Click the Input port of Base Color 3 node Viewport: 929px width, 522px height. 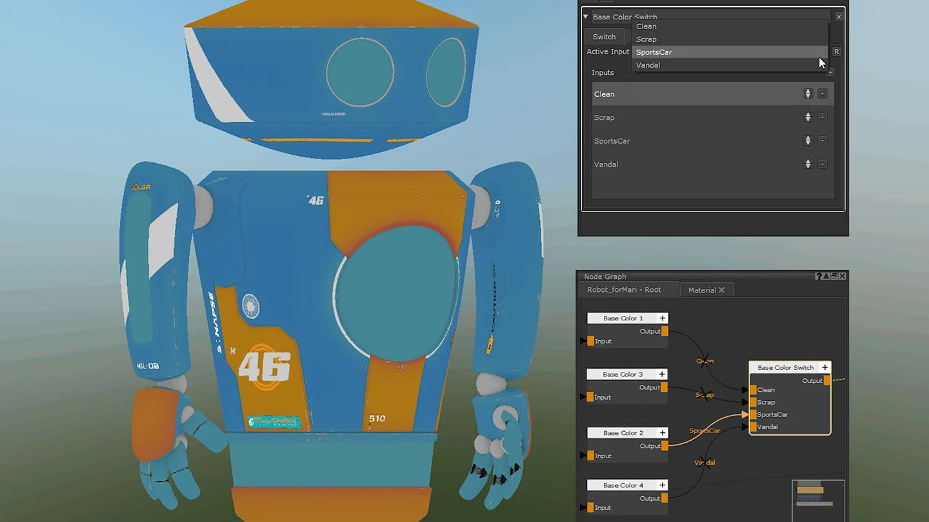point(590,398)
